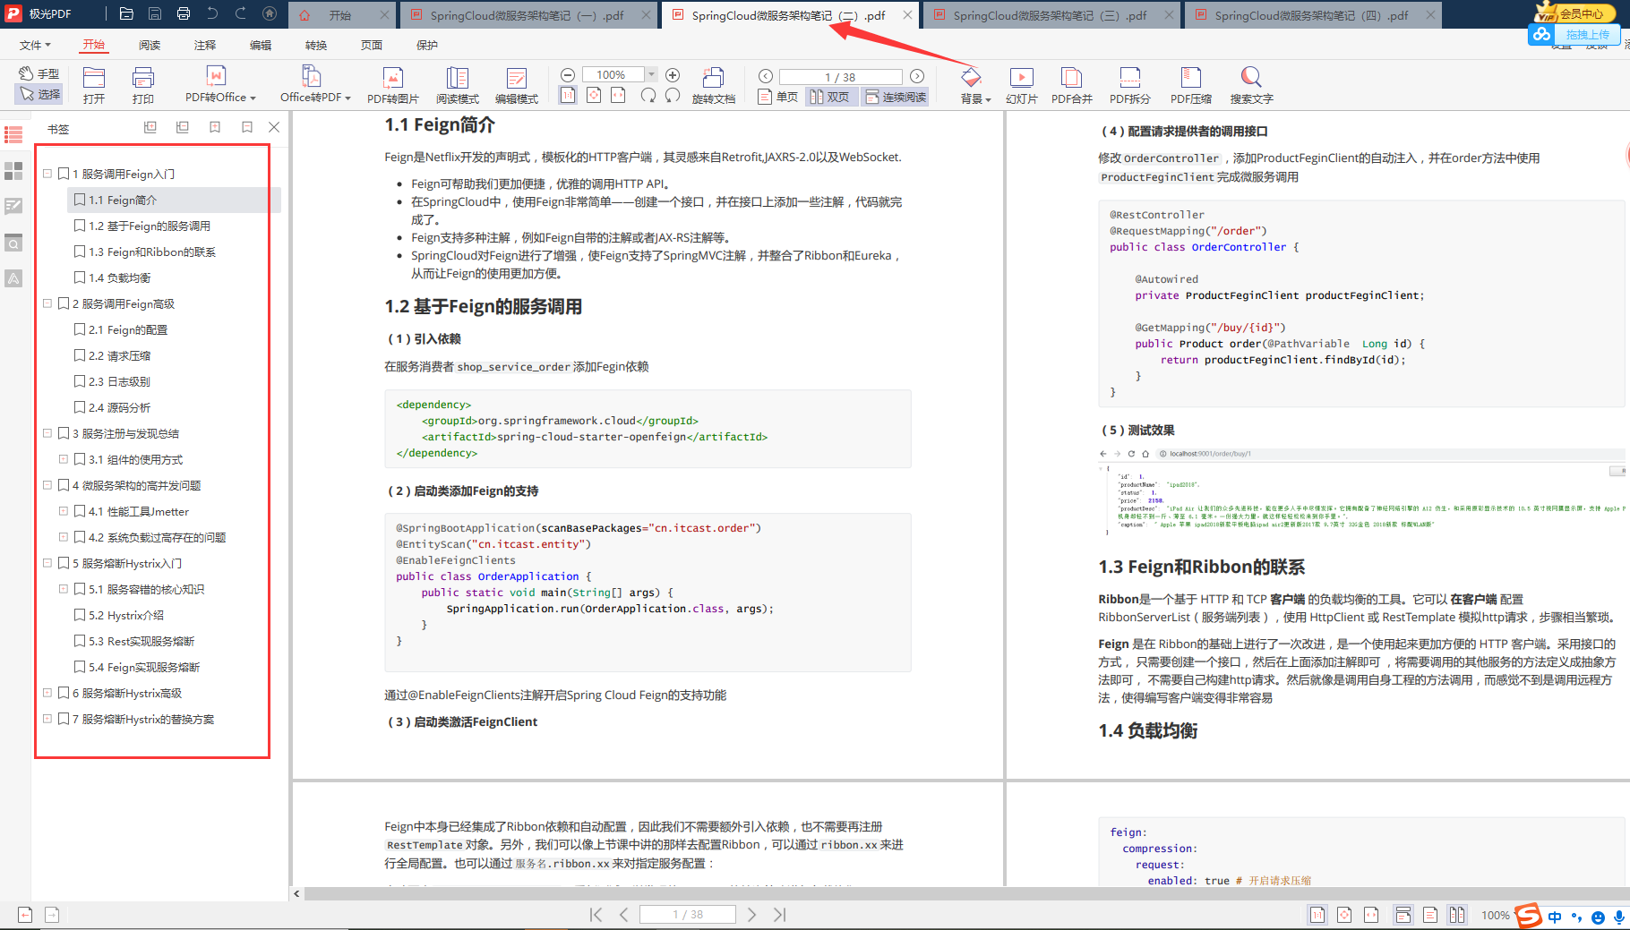Expand the 3.1 组件的使用方式 bookmark node
Image resolution: width=1630 pixels, height=930 pixels.
click(64, 459)
